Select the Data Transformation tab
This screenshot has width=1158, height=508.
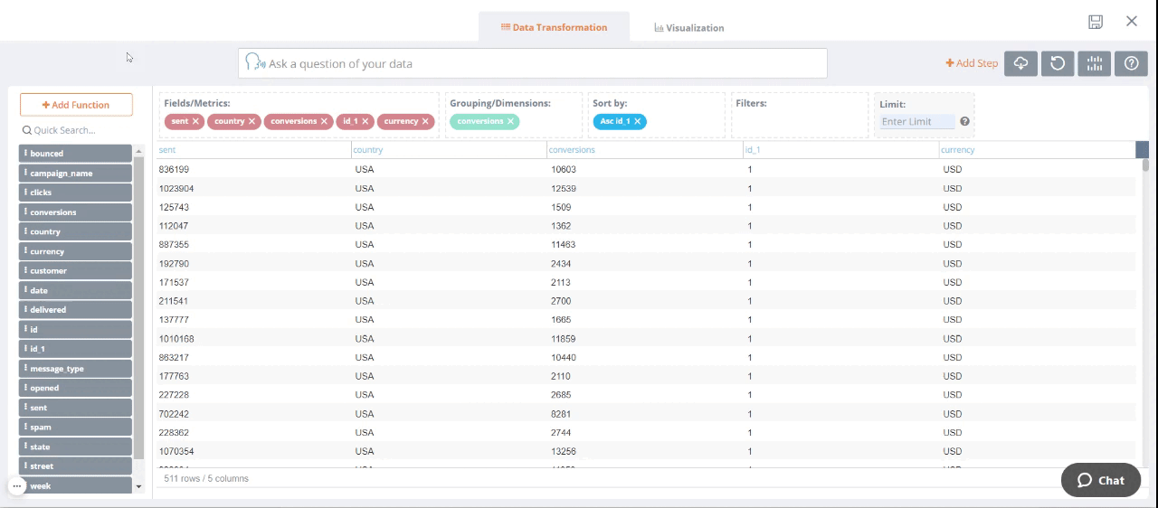coord(554,27)
